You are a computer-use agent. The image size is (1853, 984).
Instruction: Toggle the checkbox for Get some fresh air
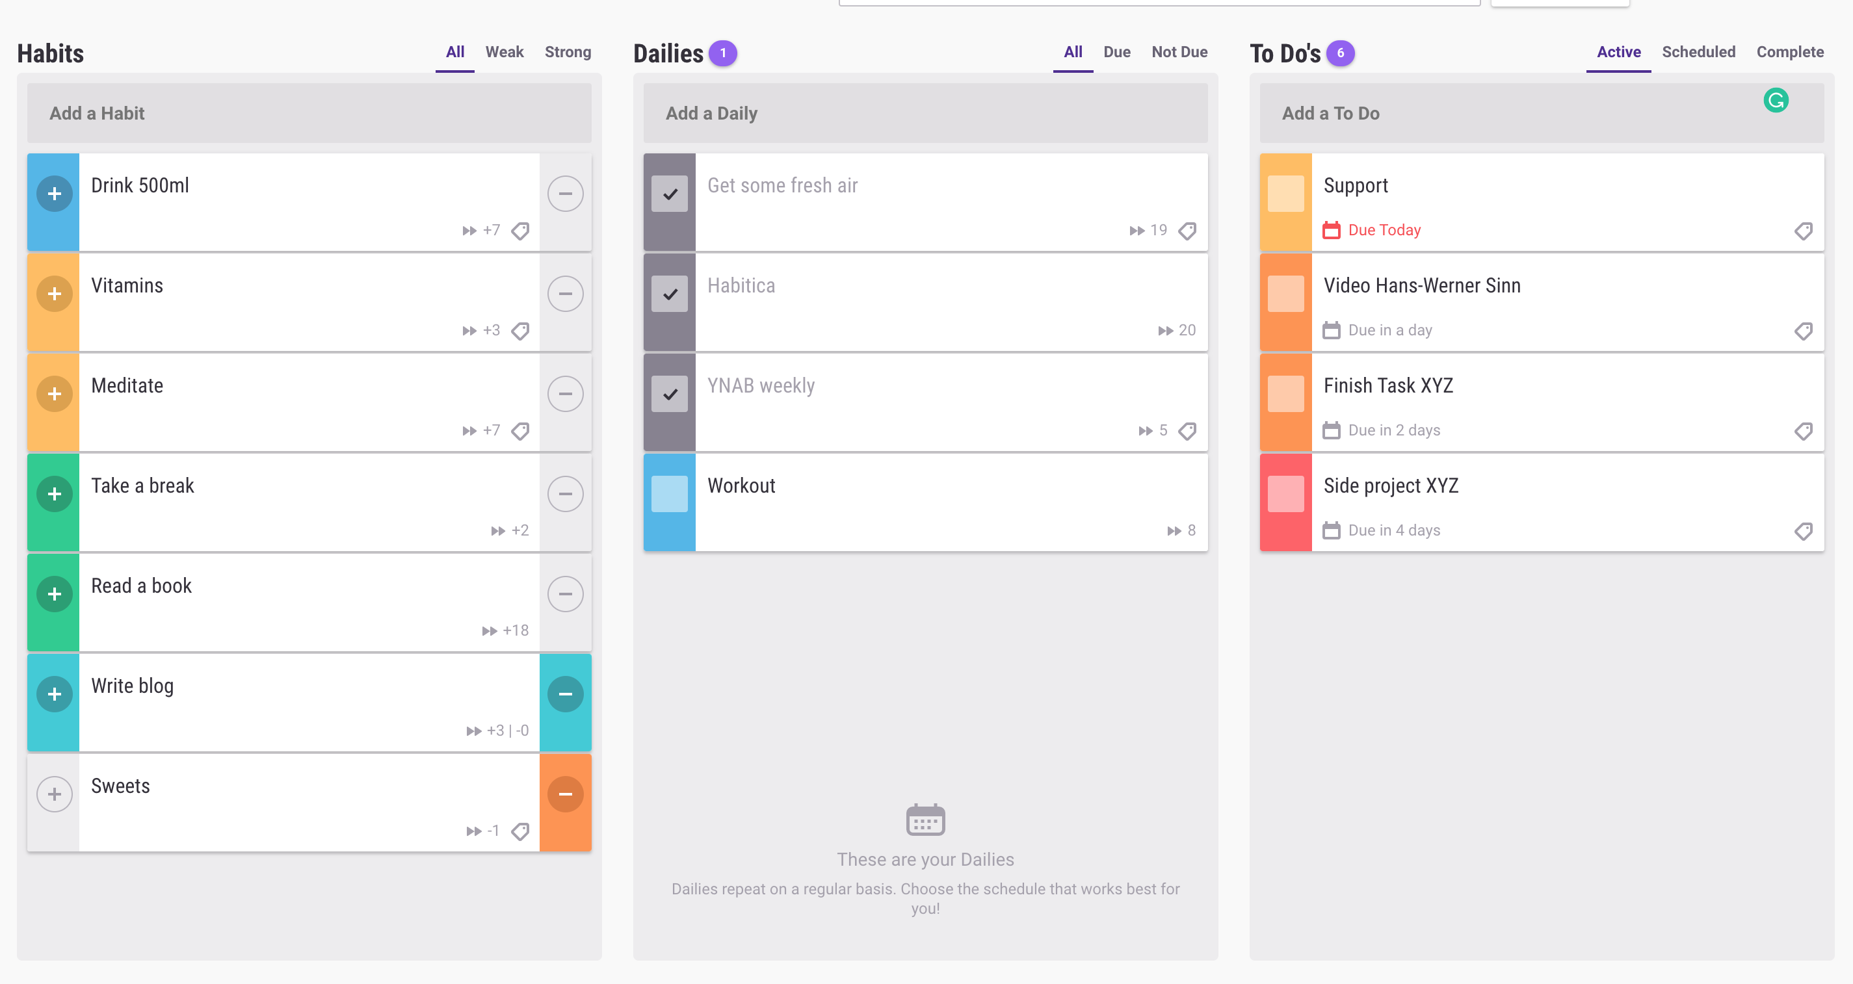click(670, 192)
